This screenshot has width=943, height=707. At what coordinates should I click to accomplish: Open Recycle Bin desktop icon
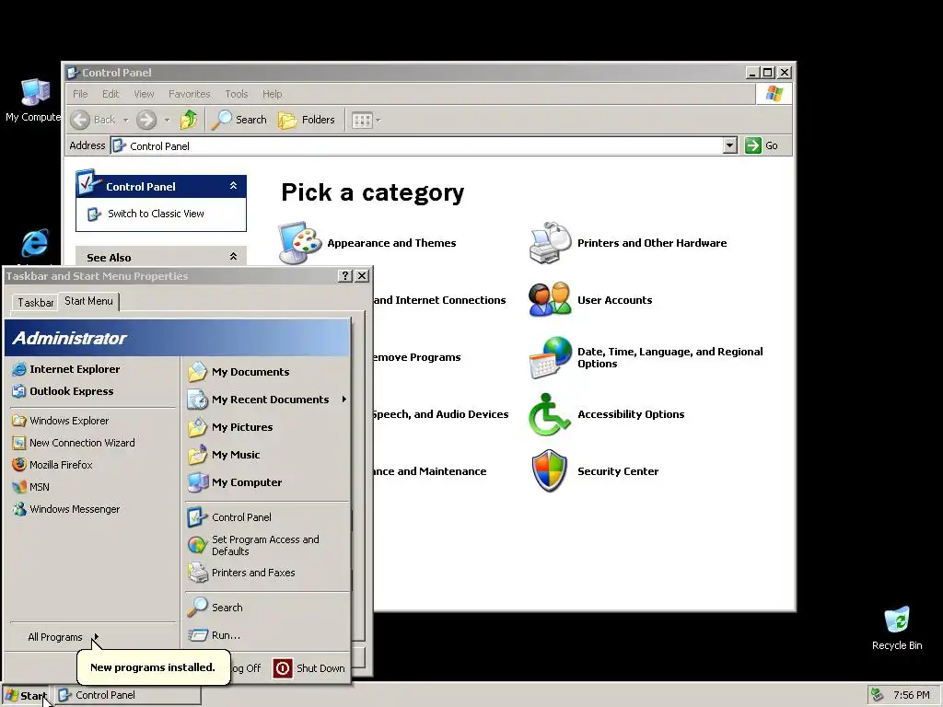[897, 629]
